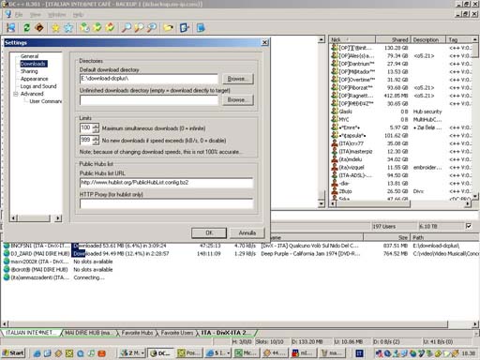Click Browse for default download directory
The width and height of the screenshot is (480, 360).
pos(237,79)
